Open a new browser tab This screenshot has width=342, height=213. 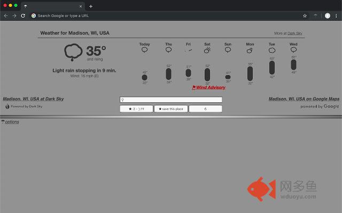coord(91,6)
